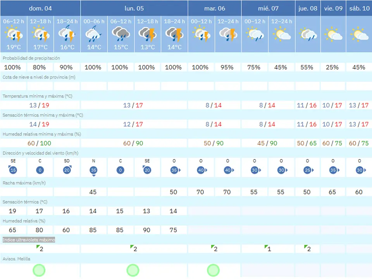Click the 10 / 17 temperature for vie. 09
The height and width of the screenshot is (279, 372).
[x=332, y=105]
